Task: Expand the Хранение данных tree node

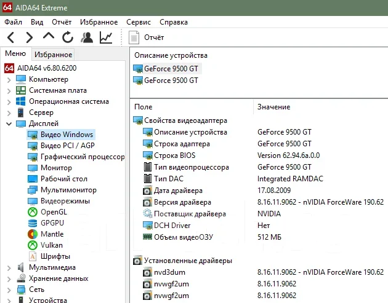Action: (x=9, y=279)
